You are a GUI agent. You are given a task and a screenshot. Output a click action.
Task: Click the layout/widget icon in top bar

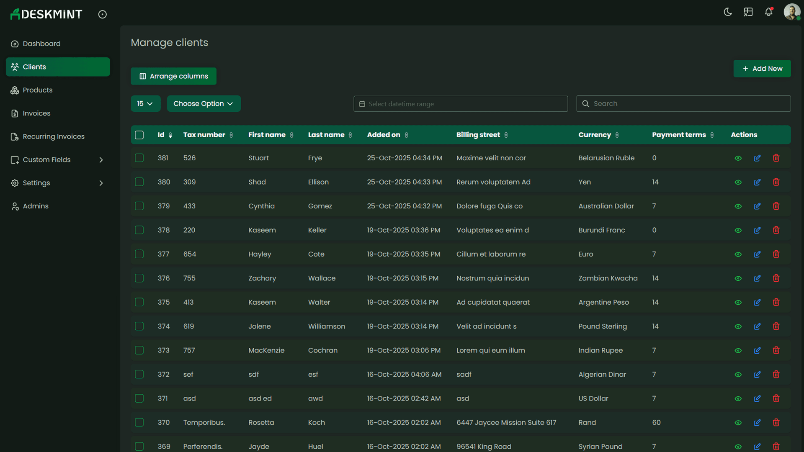[x=748, y=12]
